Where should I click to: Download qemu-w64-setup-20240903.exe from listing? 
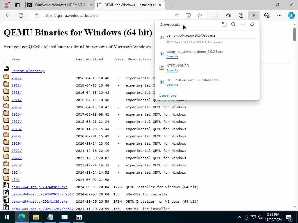[x=39, y=187]
